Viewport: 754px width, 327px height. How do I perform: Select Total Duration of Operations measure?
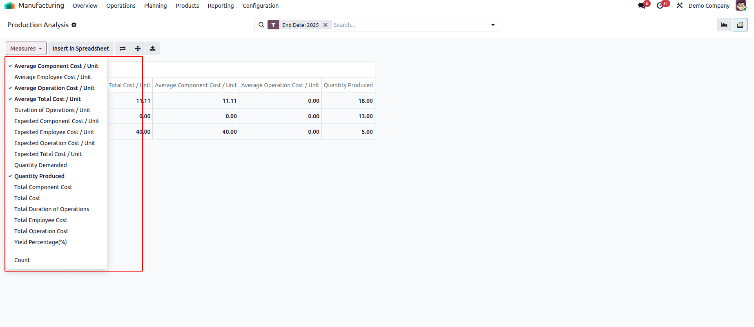coord(56,209)
